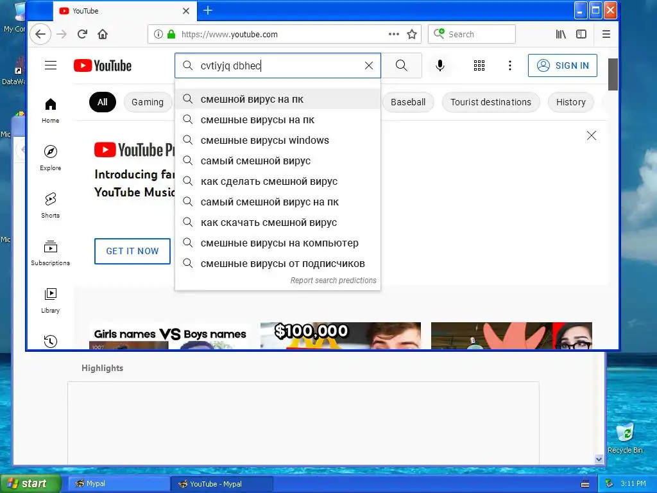Open browser application menu
Viewport: 657px width, 493px height.
(x=606, y=35)
